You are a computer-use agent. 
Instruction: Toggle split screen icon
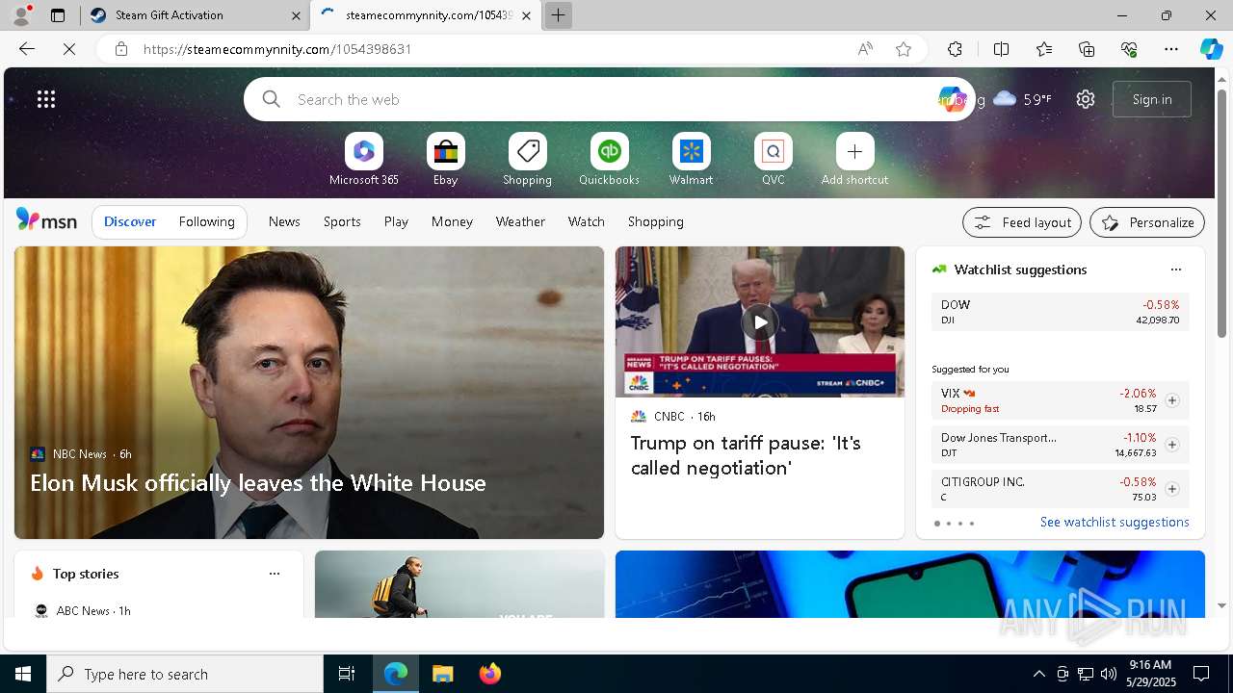[1001, 49]
